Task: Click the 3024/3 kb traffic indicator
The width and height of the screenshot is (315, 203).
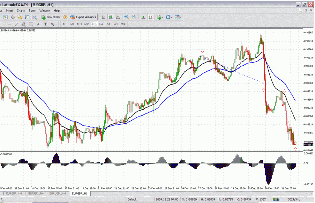Action: [294, 199]
